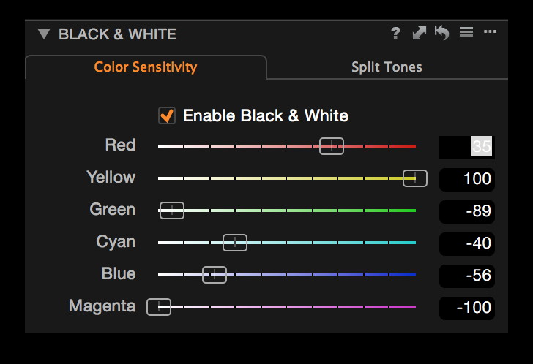The height and width of the screenshot is (364, 533).
Task: Click the reset adjustments undo icon
Action: tap(441, 33)
